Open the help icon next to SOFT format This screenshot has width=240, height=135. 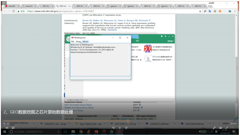point(140,105)
